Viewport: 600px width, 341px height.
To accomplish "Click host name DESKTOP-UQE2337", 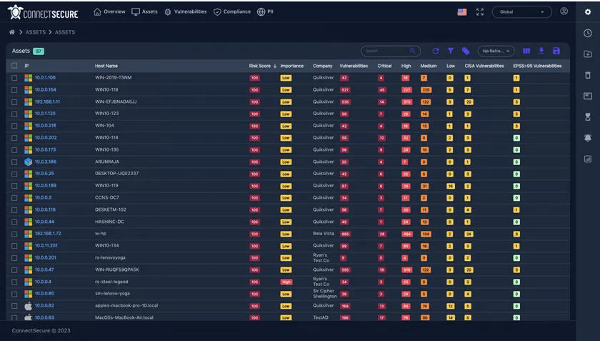I will (116, 173).
